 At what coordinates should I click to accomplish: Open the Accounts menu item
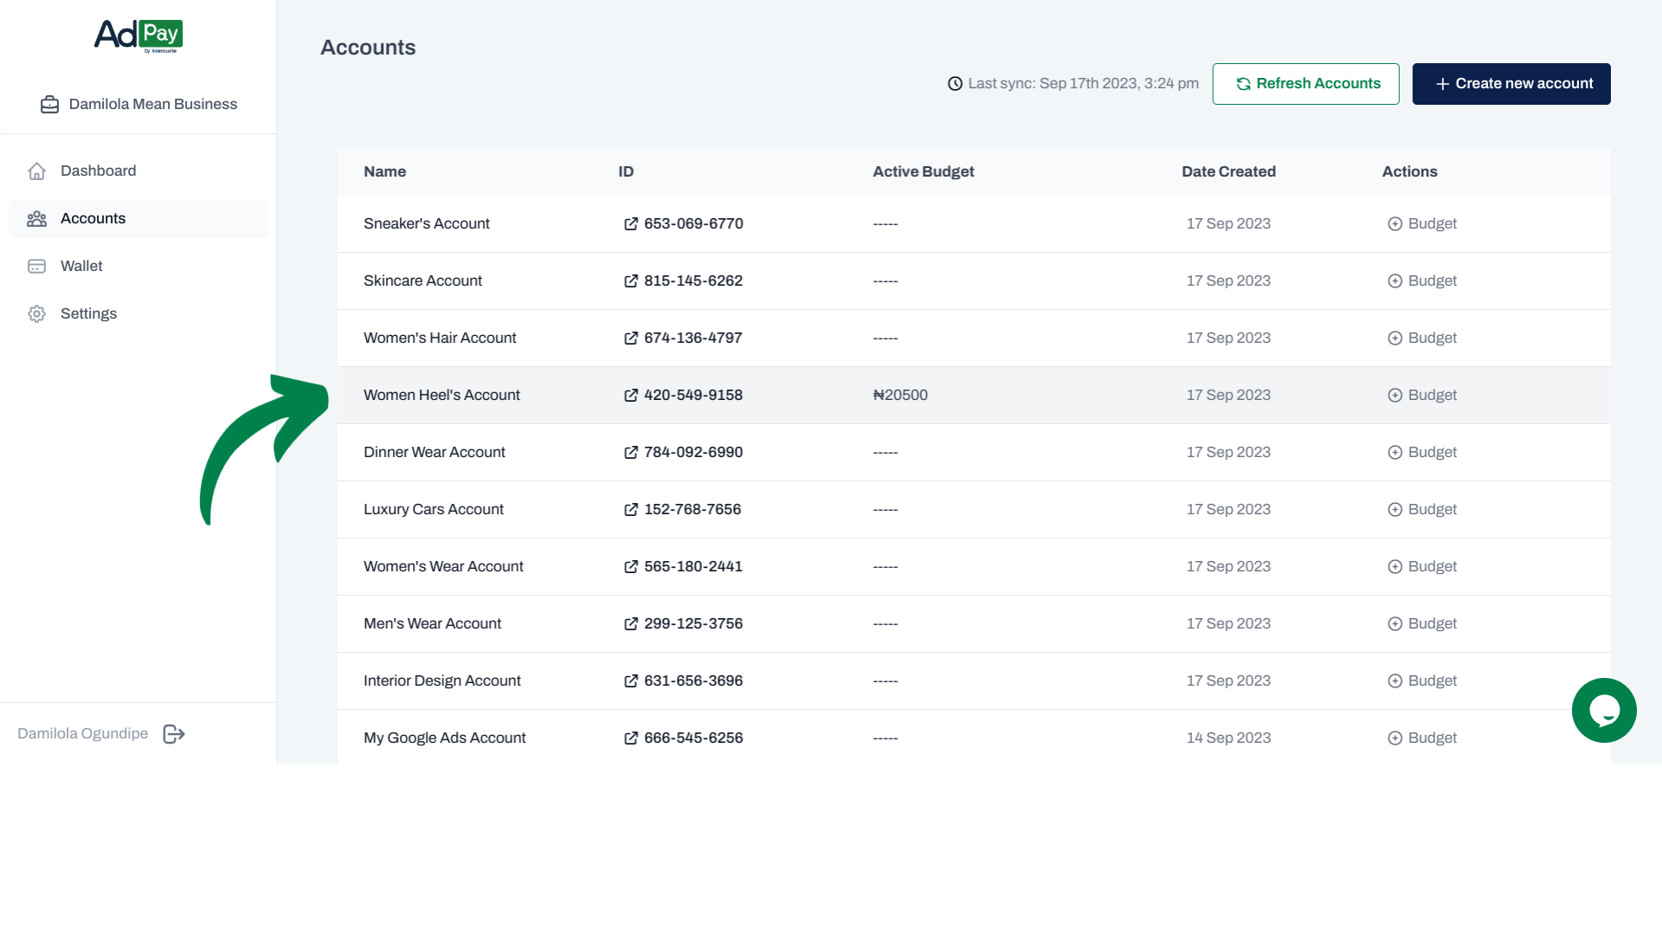click(x=93, y=219)
